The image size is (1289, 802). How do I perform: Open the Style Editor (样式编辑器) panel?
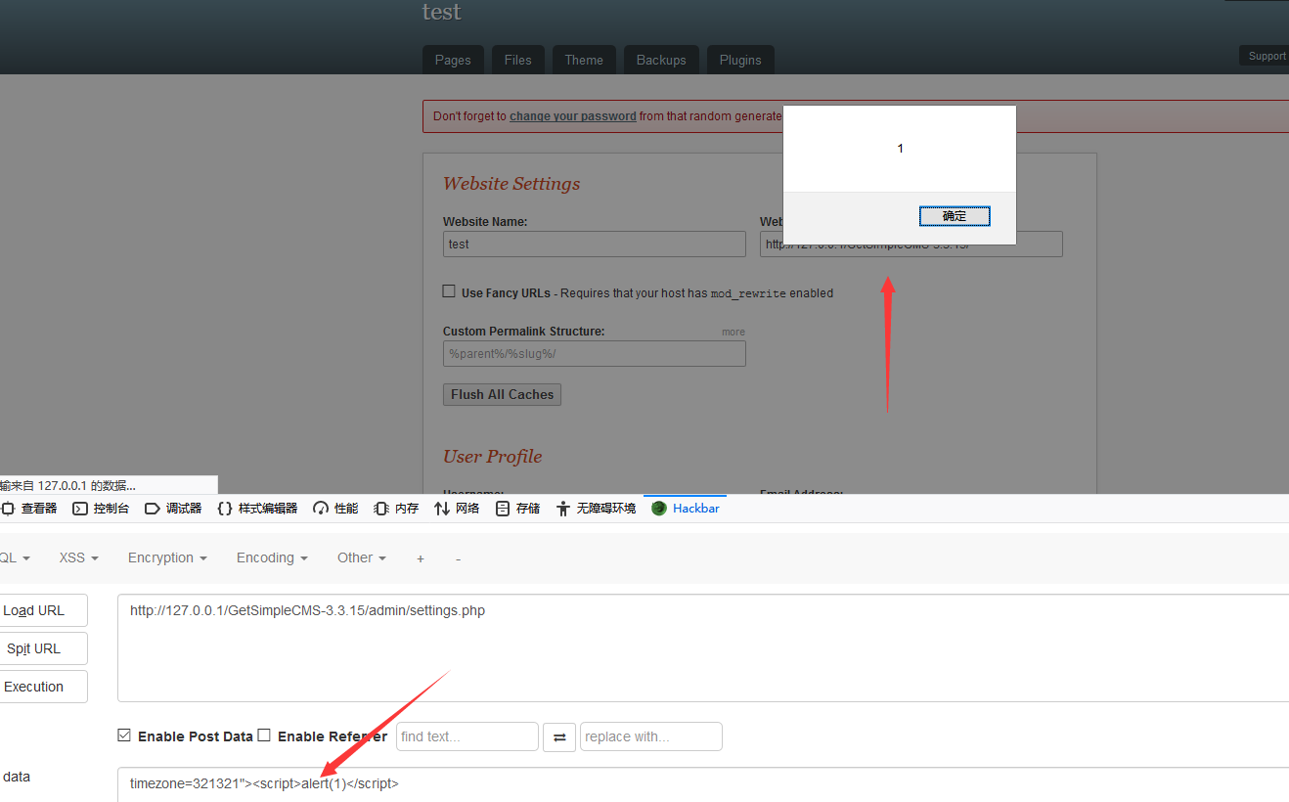pyautogui.click(x=257, y=509)
